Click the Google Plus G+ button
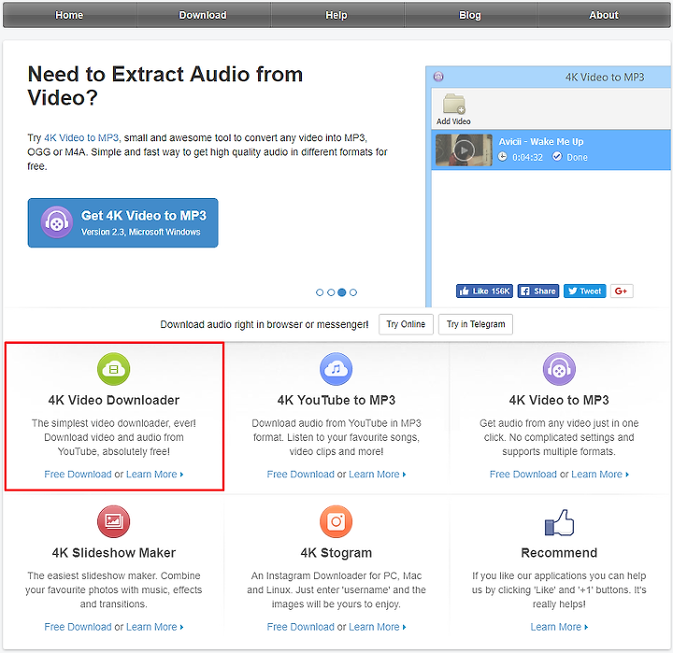The height and width of the screenshot is (653, 673). 622,291
